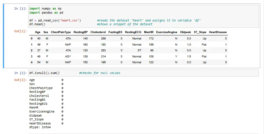264x134 pixels.
Task: Click the Oldpeak column header
Action: point(185,32)
